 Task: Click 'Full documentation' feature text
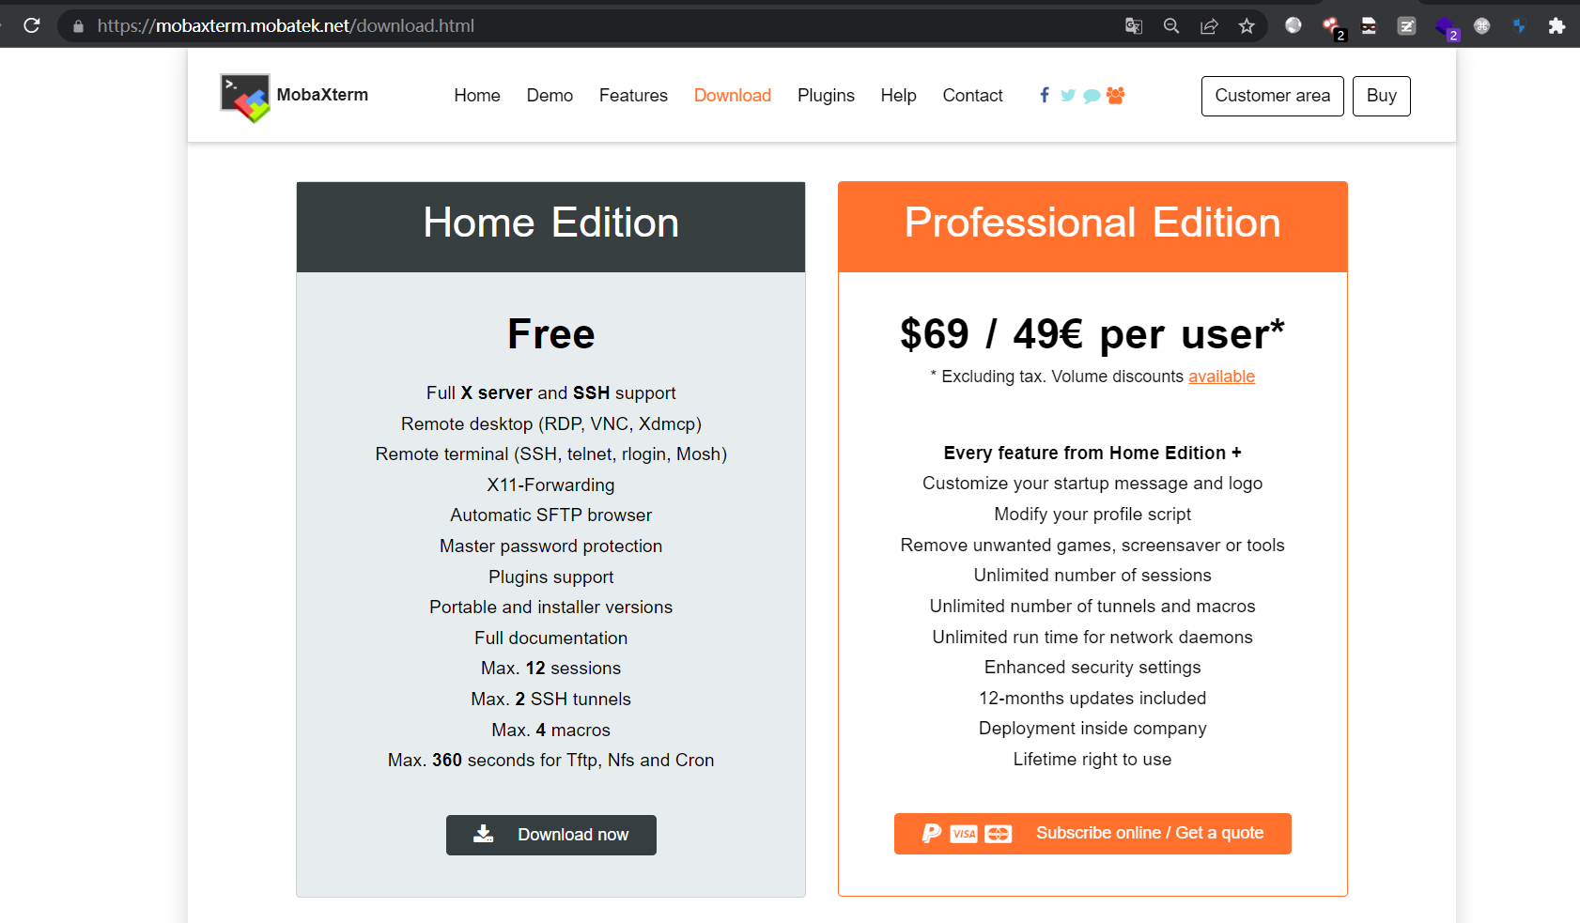coord(551,638)
